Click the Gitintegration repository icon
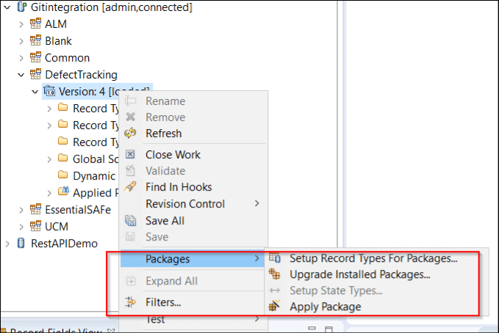Screen dimensions: 499x333 21,7
